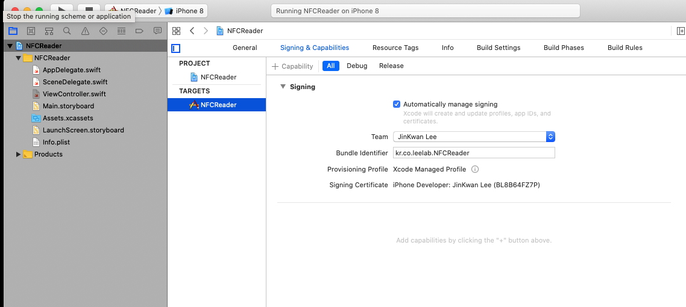Go back with the left arrow

pos(192,31)
